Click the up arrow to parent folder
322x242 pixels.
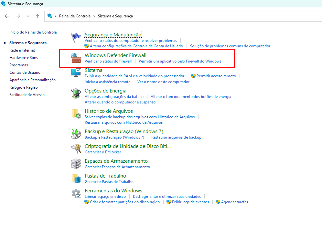37,16
